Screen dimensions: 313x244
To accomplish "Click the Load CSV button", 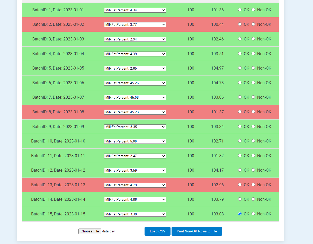I will tap(157, 231).
